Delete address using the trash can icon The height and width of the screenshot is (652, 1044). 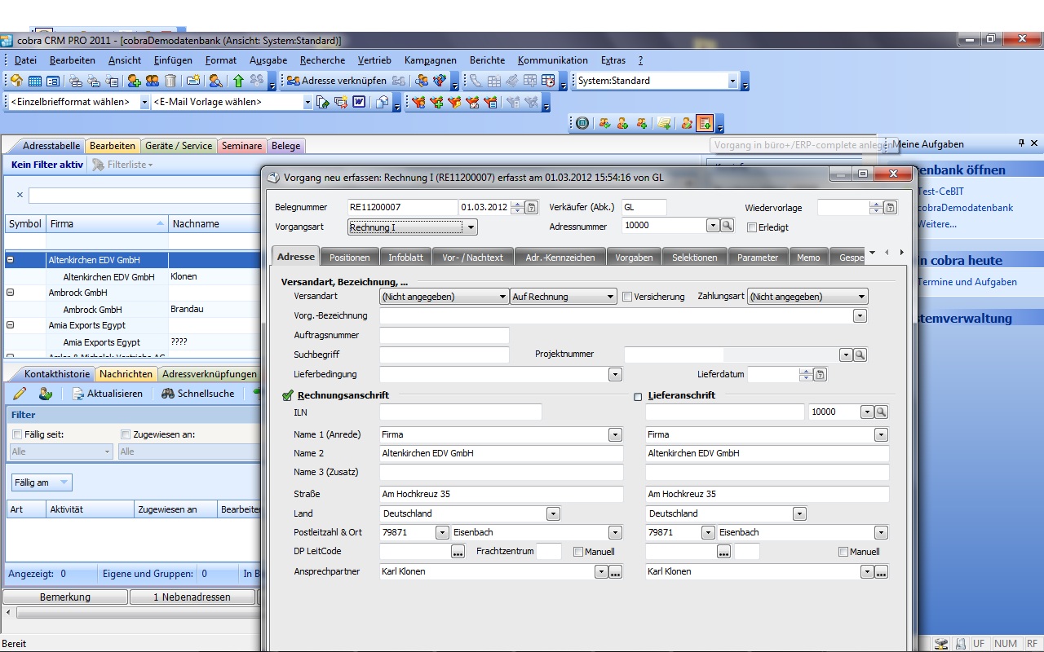(170, 81)
